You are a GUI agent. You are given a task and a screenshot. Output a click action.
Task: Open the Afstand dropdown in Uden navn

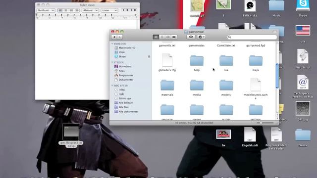click(90, 10)
